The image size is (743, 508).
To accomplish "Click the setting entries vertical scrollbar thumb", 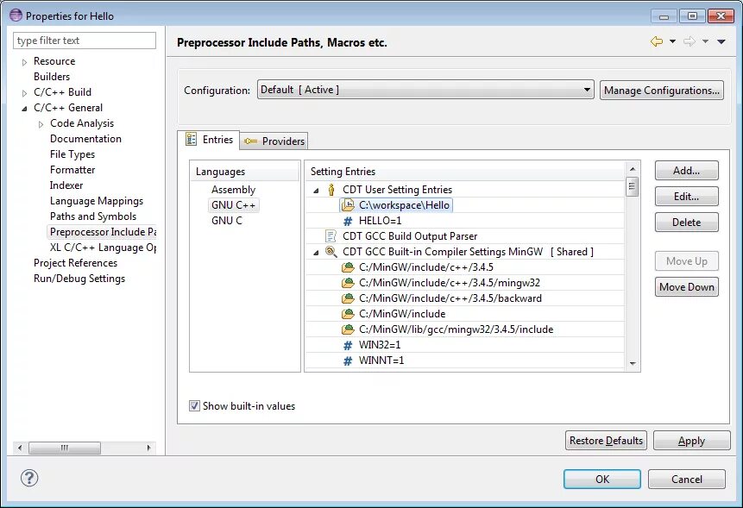I will coord(632,186).
